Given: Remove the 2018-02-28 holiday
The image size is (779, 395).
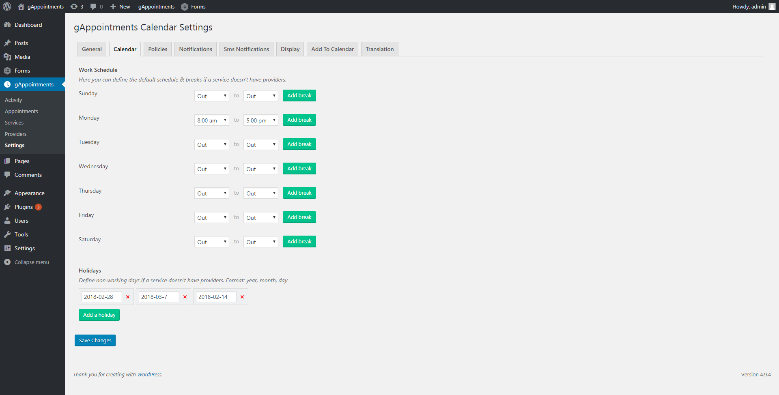Looking at the screenshot, I should click(x=128, y=297).
